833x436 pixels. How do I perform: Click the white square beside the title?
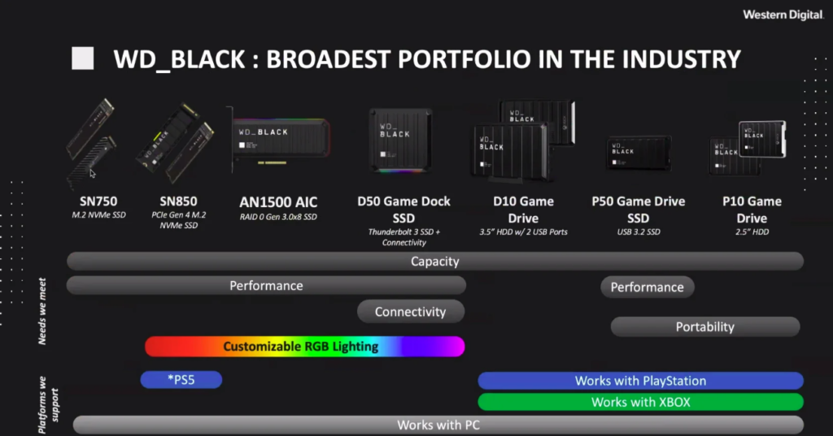click(x=83, y=58)
